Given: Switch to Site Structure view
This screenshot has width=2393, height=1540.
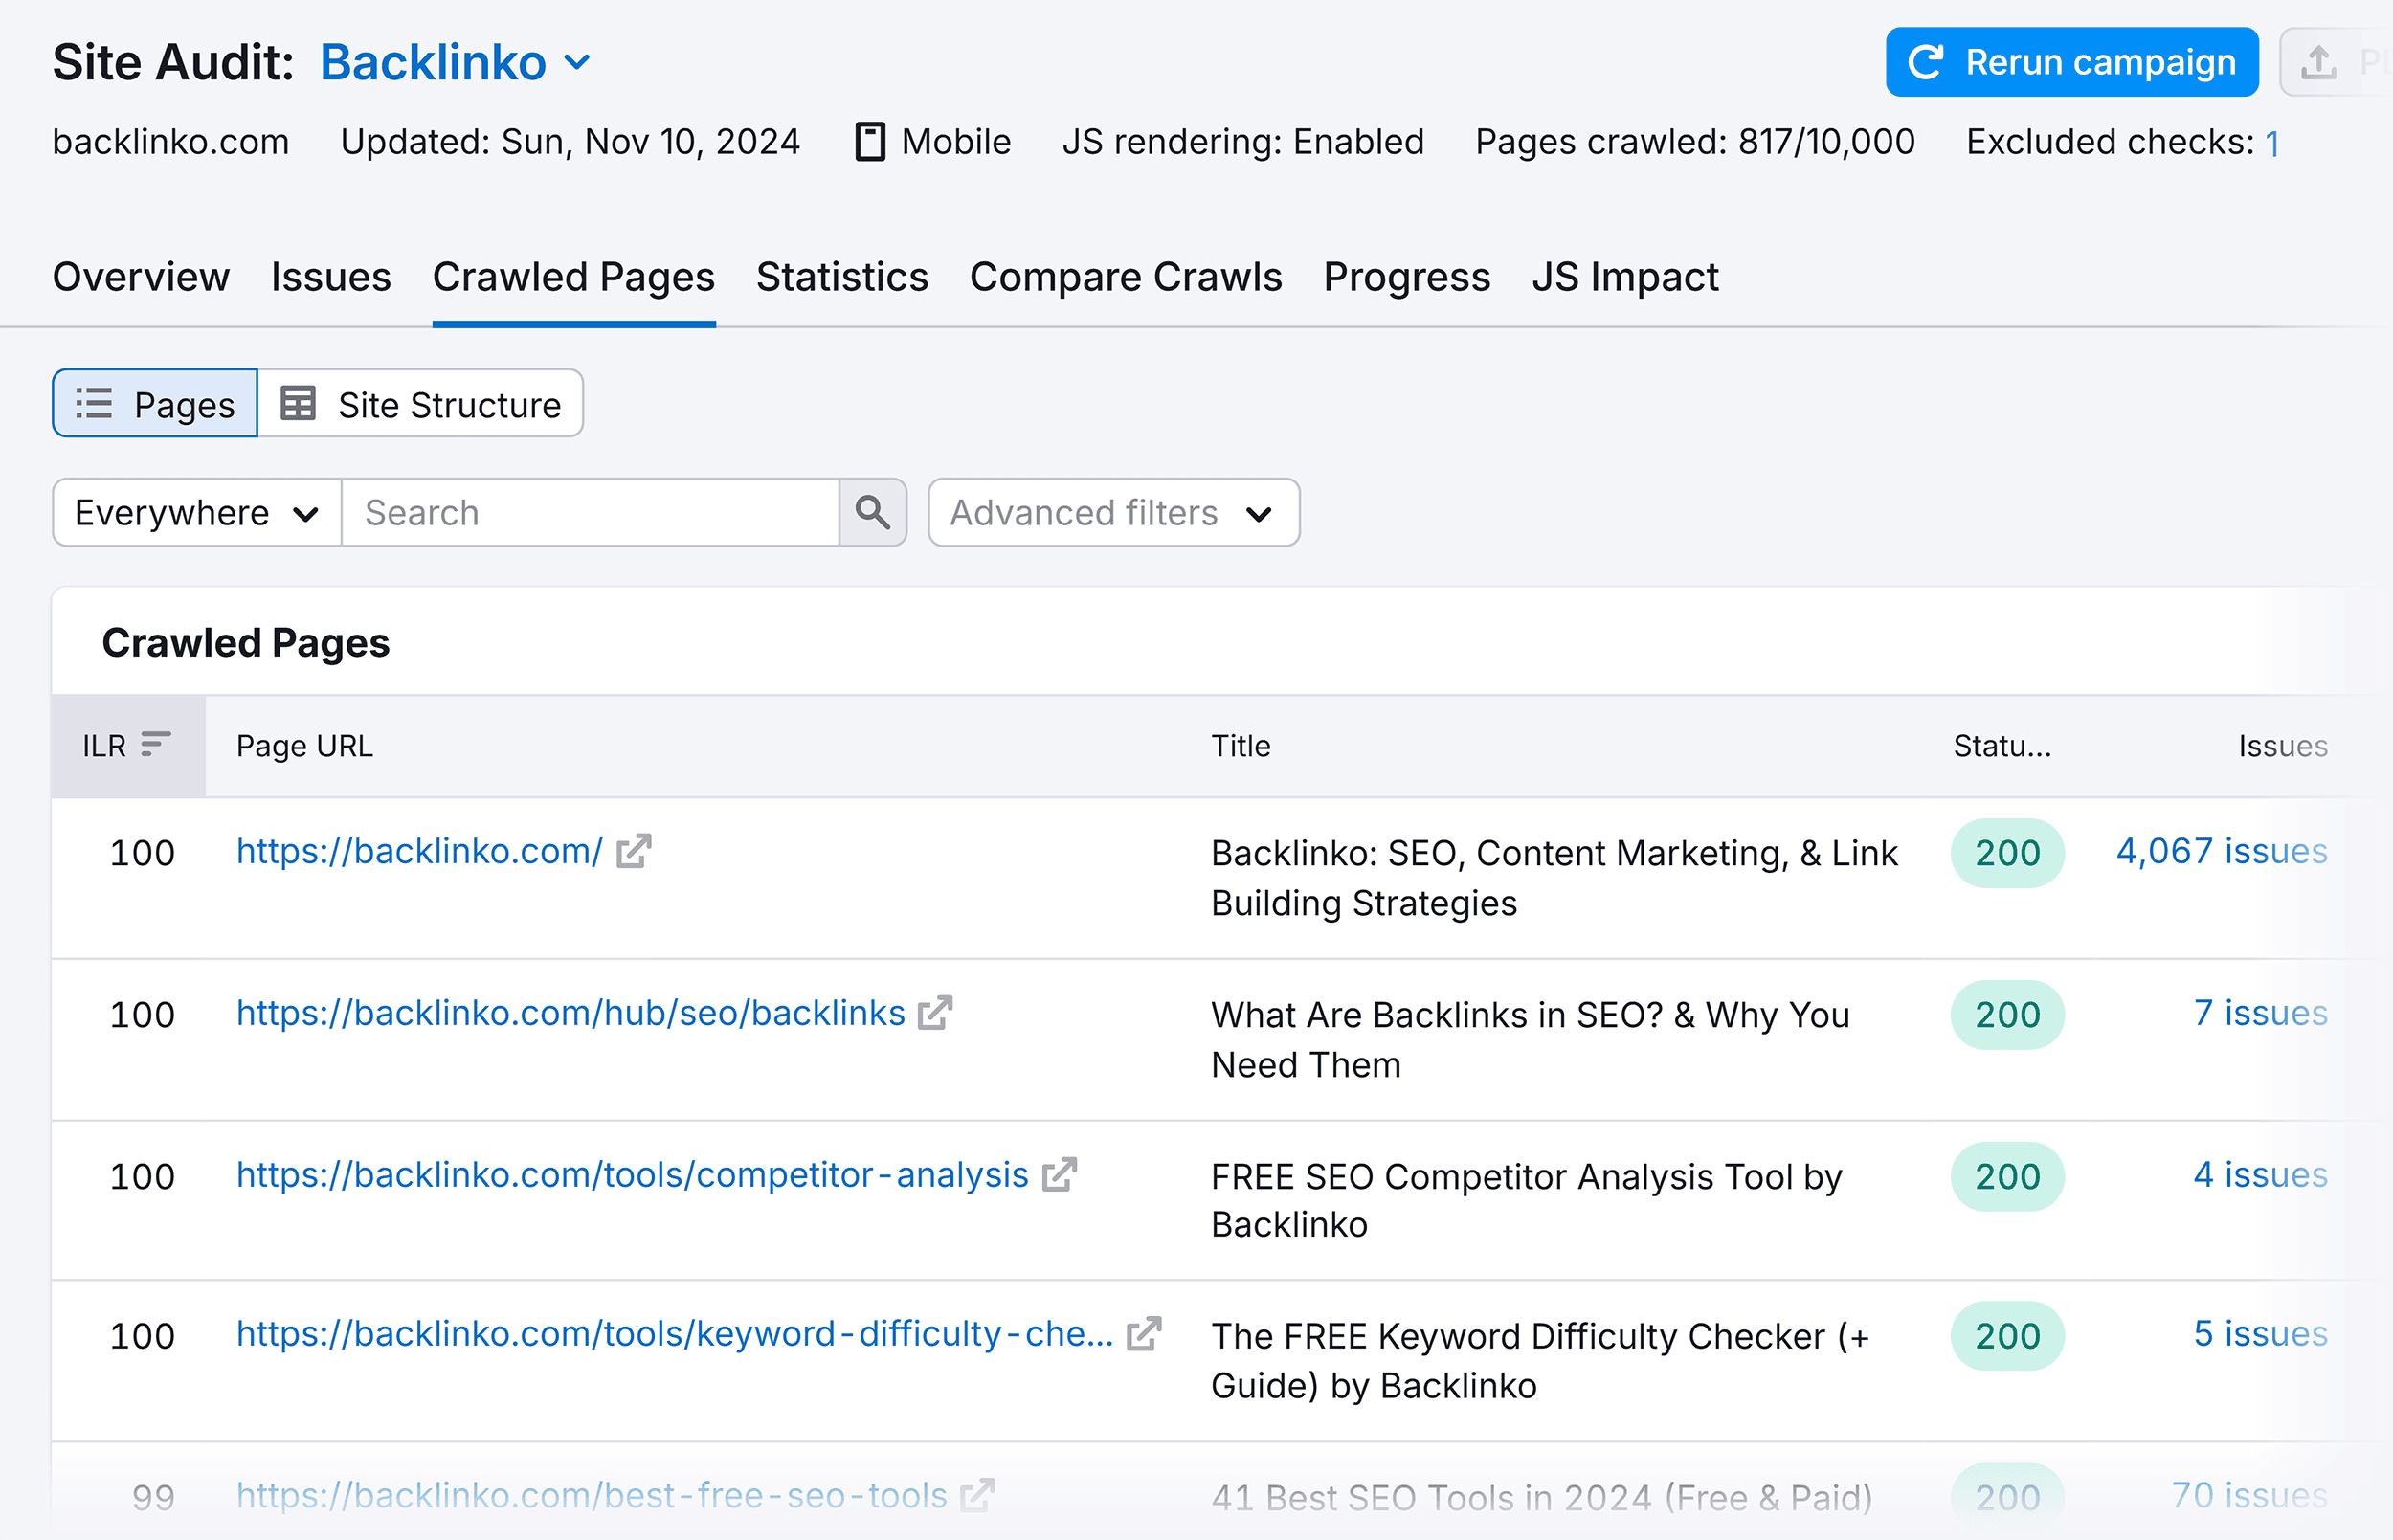Looking at the screenshot, I should pos(421,403).
